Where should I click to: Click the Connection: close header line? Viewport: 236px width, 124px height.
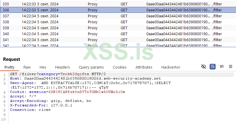tap(30, 110)
